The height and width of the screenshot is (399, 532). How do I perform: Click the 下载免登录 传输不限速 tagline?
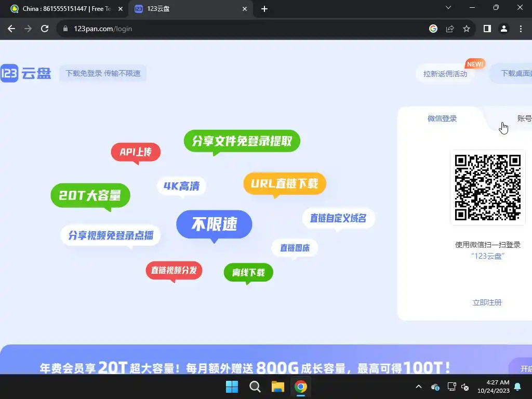click(x=103, y=73)
